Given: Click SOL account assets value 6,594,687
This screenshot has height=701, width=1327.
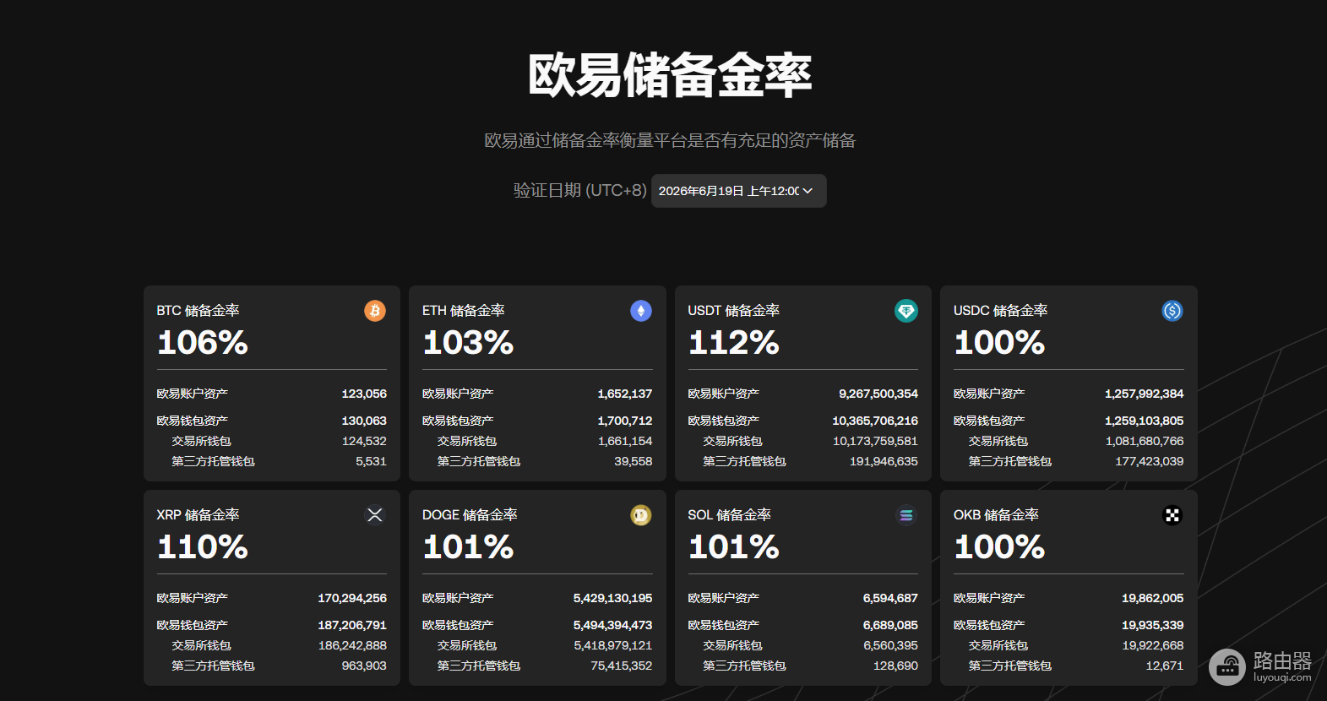Looking at the screenshot, I should point(890,598).
